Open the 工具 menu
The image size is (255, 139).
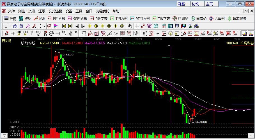79,11
